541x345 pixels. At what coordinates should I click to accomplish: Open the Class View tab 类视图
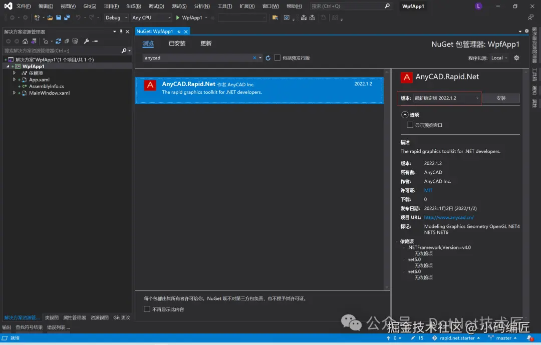point(52,318)
